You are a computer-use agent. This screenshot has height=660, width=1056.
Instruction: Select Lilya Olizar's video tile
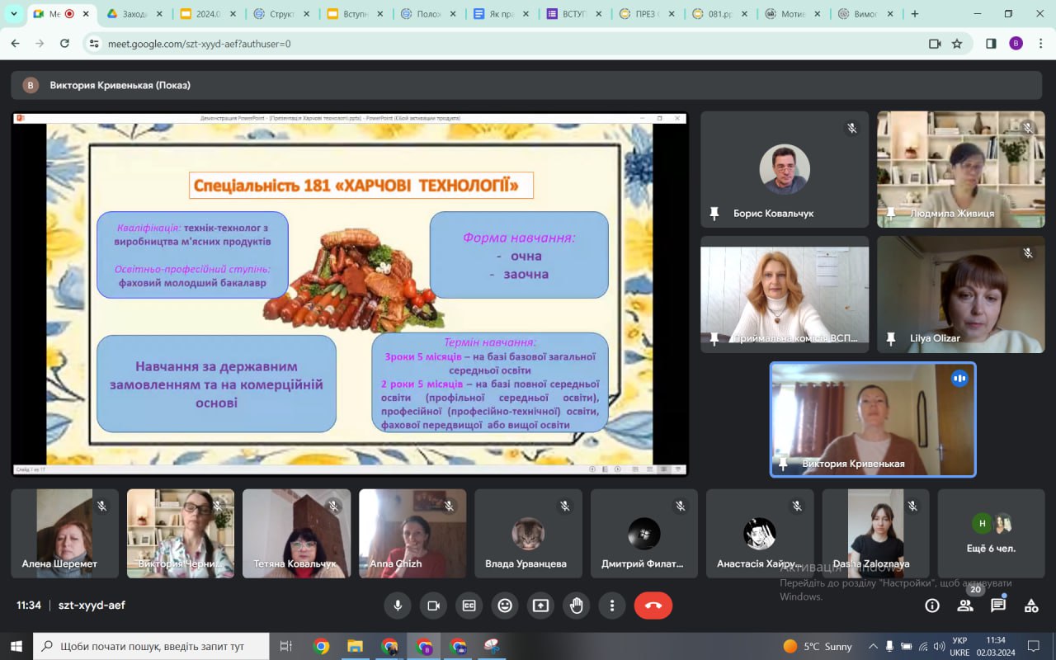(960, 295)
